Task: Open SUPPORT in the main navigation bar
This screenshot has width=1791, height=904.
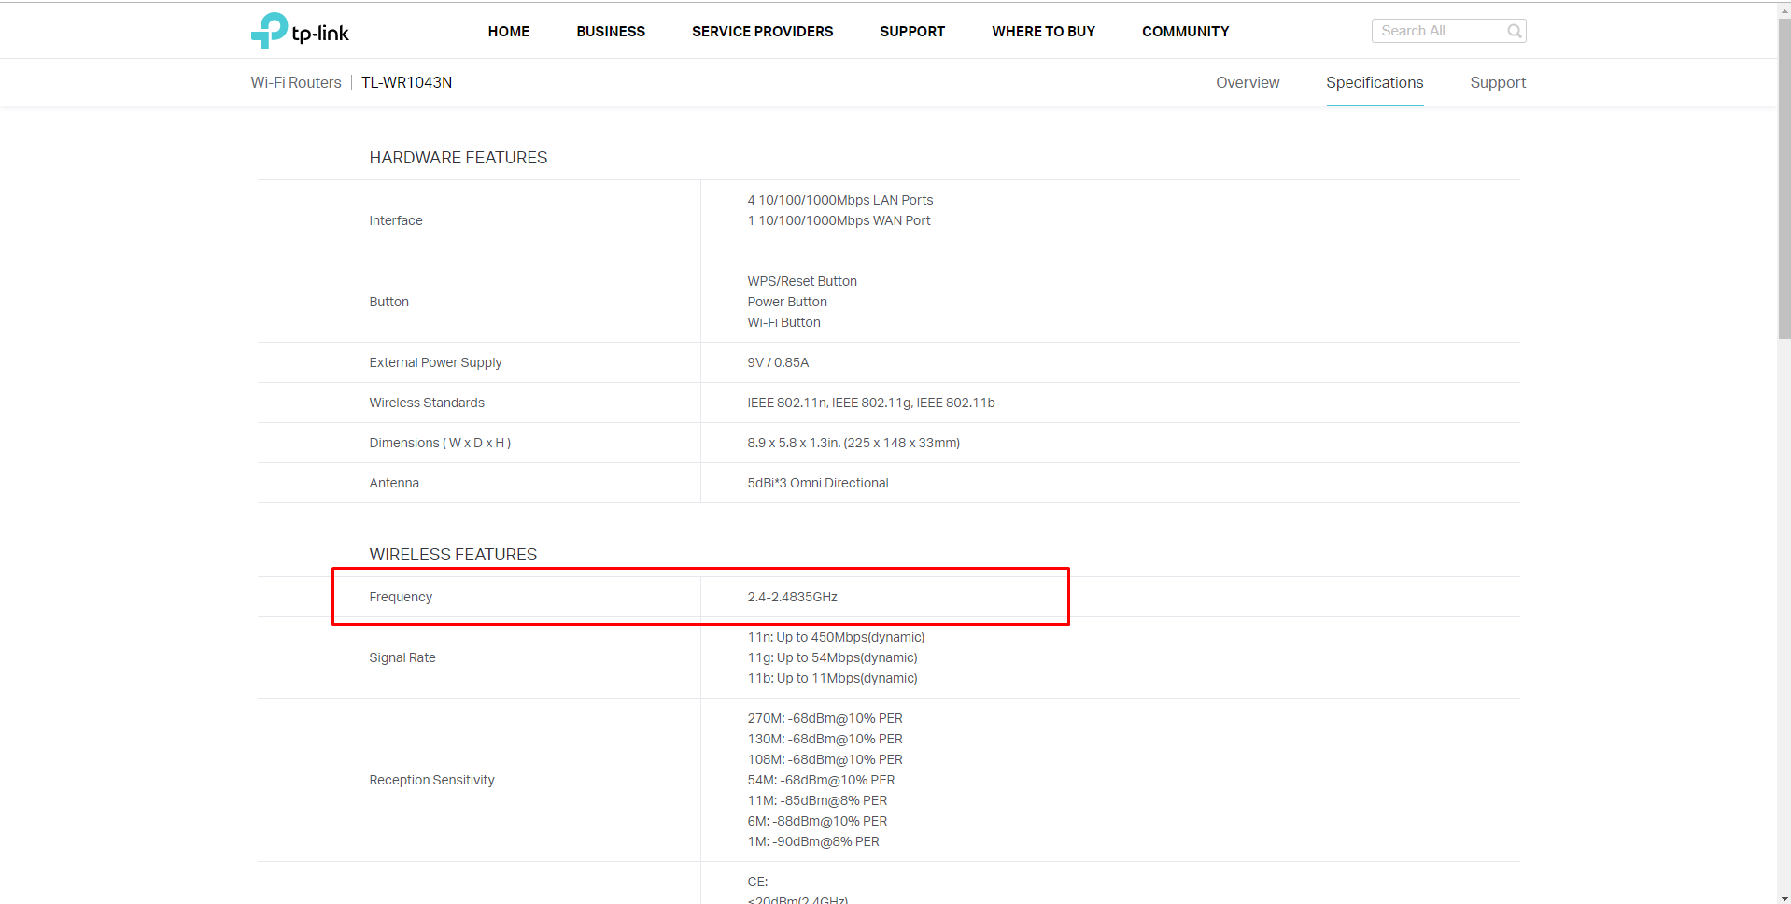Action: click(911, 32)
